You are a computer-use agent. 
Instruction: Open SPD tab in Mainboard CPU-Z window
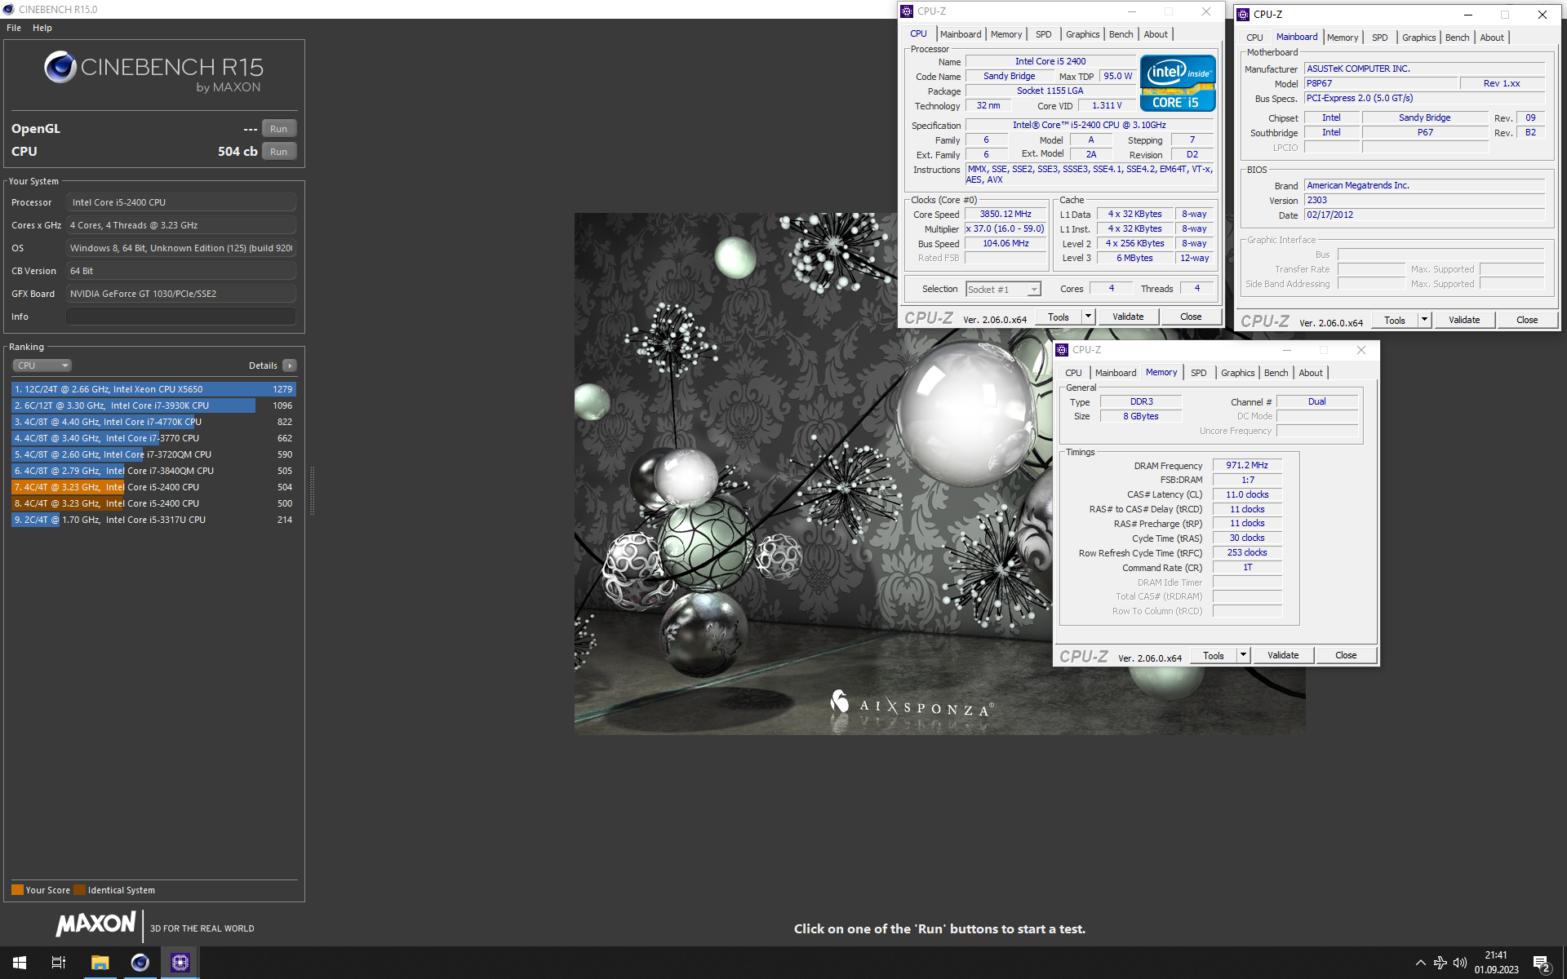1379,38
